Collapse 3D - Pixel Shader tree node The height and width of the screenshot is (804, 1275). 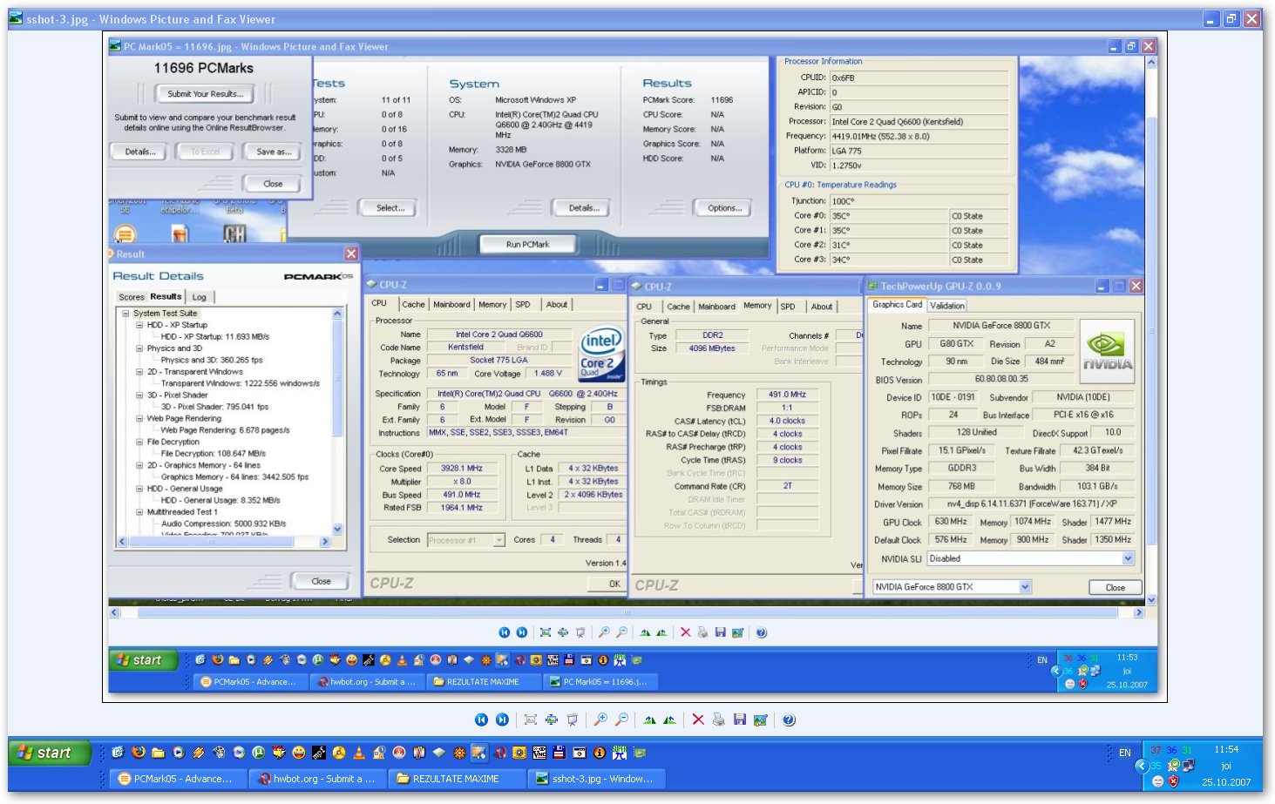pos(139,395)
